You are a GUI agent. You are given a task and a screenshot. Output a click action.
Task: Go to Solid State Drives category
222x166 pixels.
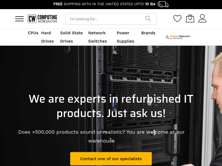pyautogui.click(x=72, y=37)
